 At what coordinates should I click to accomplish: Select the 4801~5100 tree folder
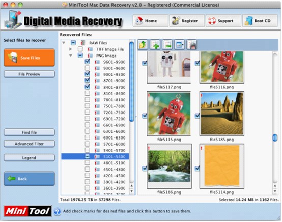114,163
